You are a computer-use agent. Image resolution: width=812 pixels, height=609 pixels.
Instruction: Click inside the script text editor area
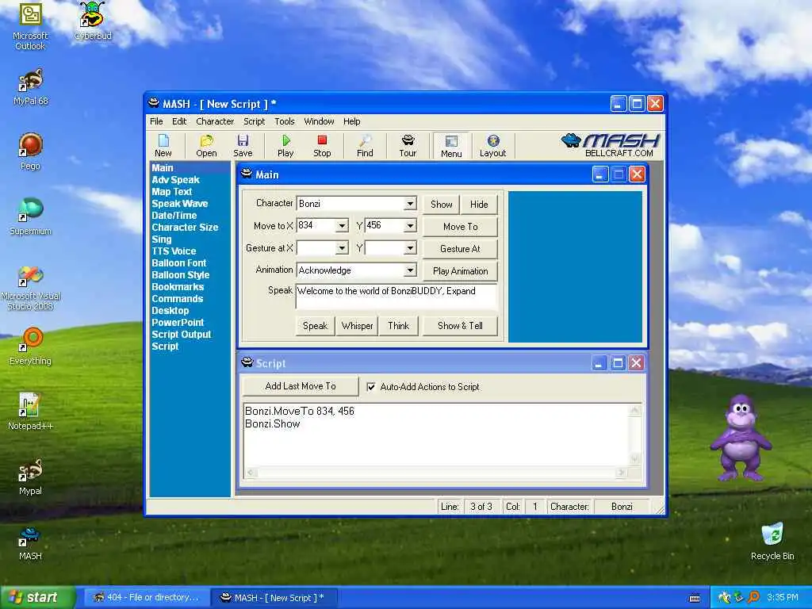coord(436,435)
